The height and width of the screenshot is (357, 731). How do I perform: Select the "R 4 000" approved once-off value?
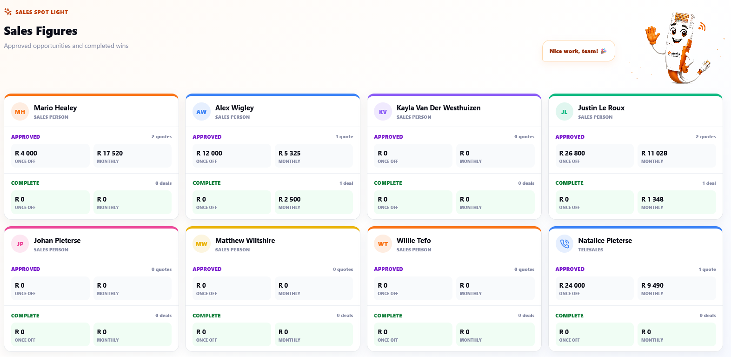tap(26, 153)
